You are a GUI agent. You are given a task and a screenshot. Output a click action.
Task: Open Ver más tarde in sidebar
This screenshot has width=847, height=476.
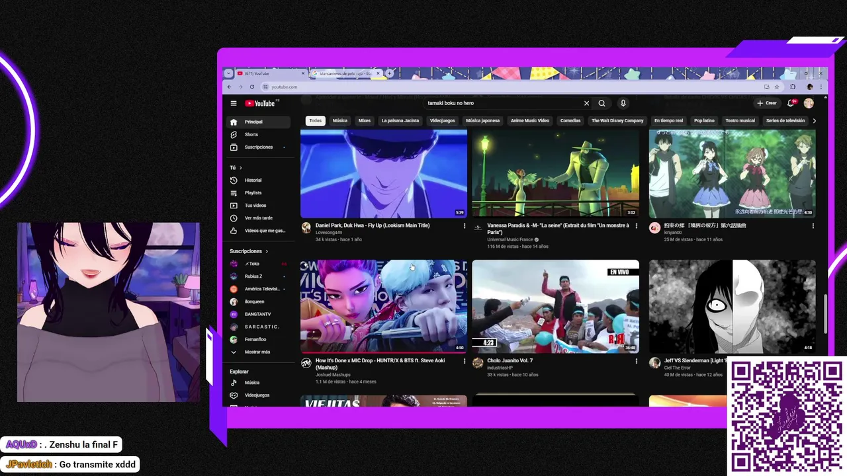point(258,218)
